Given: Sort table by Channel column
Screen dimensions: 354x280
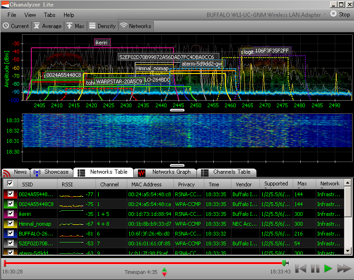Looking at the screenshot, I should [111, 184].
